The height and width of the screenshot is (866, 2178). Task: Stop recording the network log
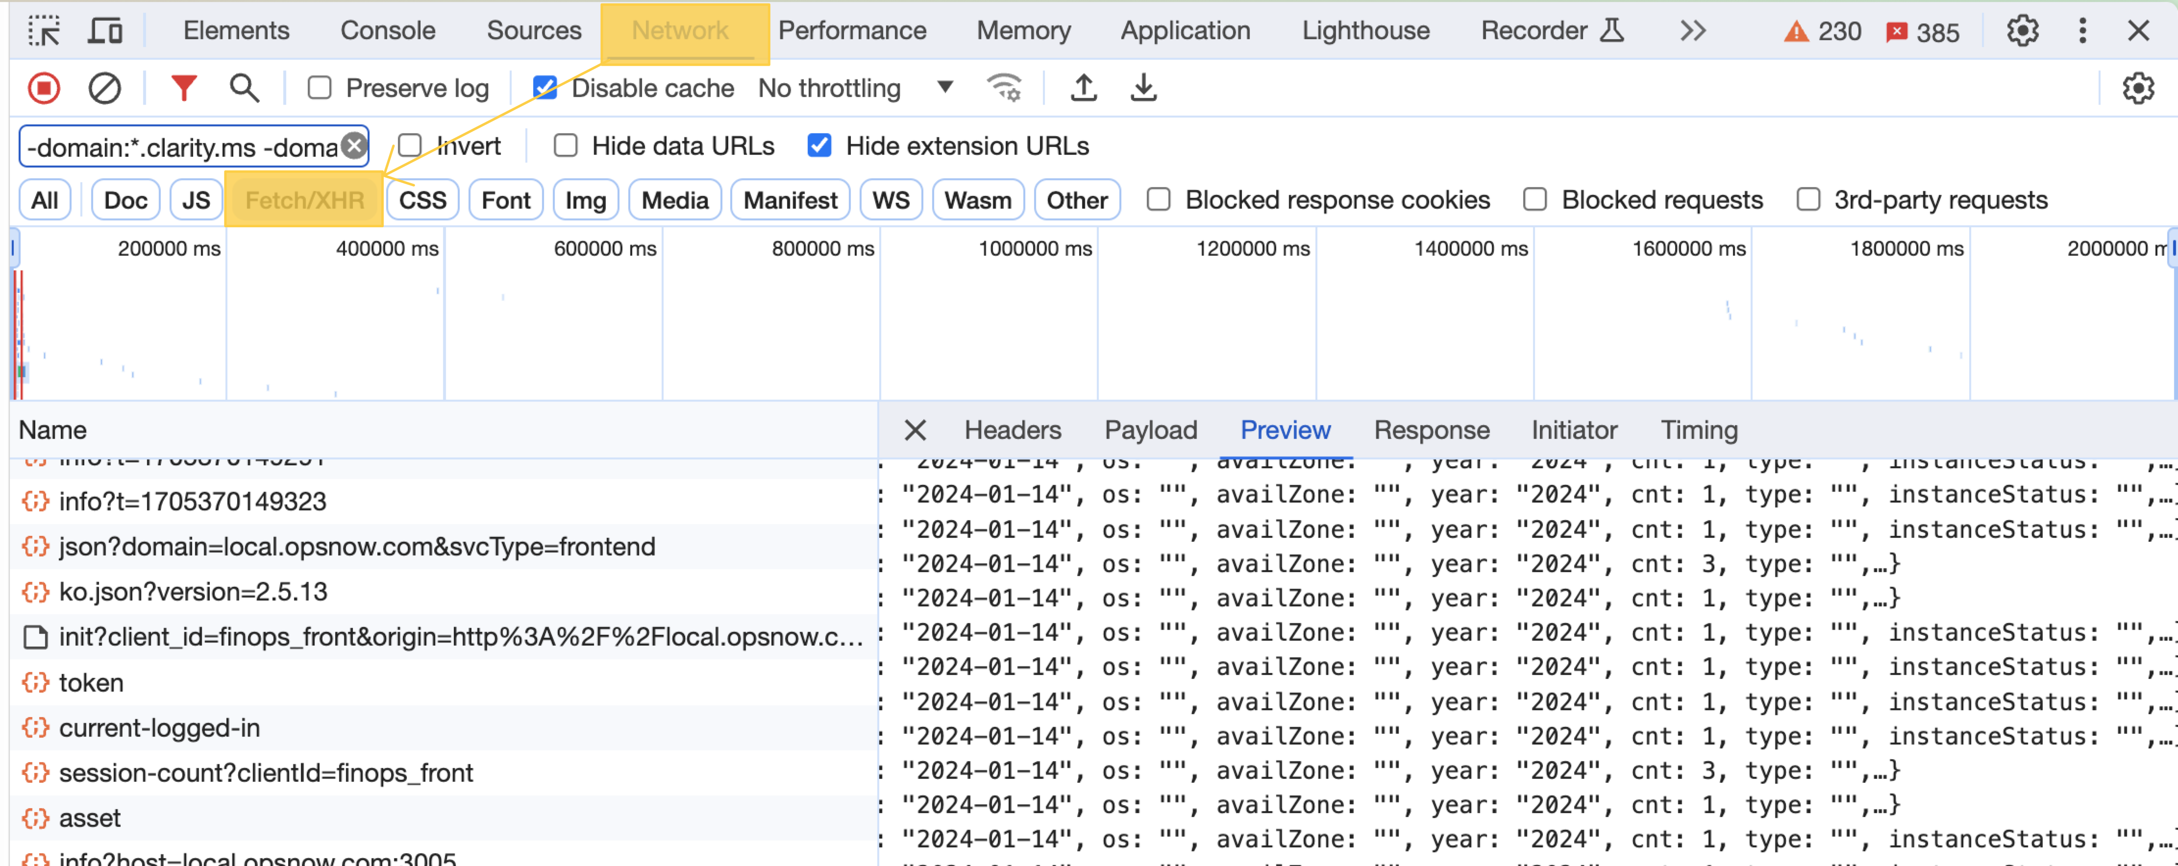coord(44,88)
